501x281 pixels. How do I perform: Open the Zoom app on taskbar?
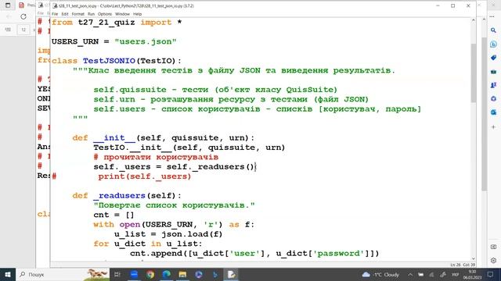[x=134, y=274]
